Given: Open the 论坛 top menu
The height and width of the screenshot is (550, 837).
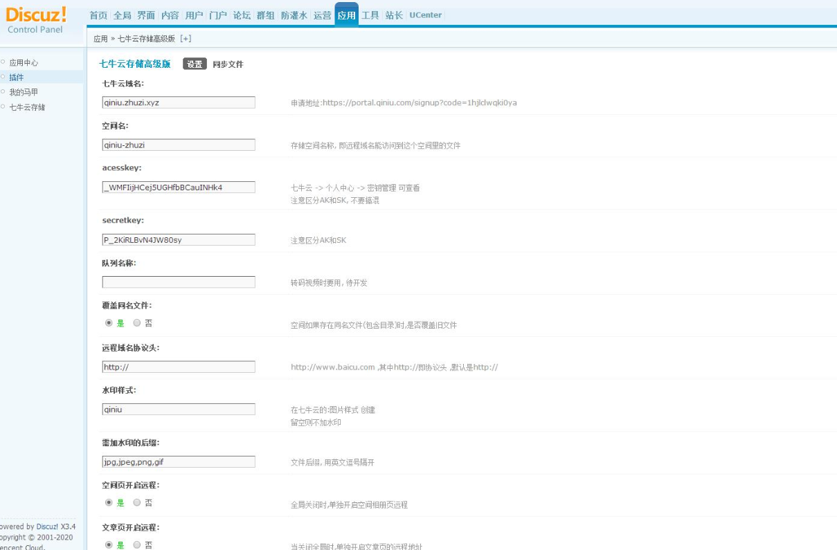Looking at the screenshot, I should (242, 15).
